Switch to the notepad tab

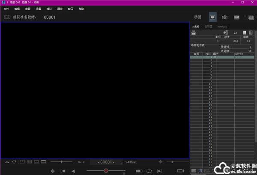(222, 27)
